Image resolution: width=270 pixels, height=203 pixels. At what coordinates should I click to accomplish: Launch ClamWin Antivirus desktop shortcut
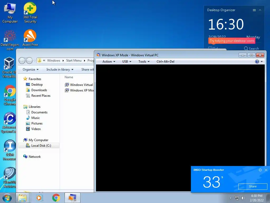(9, 178)
